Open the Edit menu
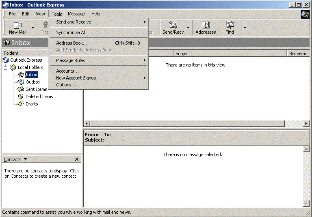Viewport: 312px width, 217px height. click(x=26, y=14)
